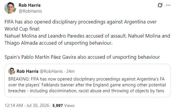Click the Grok slashed-circle icon
173x109 pixels.
[160, 5]
